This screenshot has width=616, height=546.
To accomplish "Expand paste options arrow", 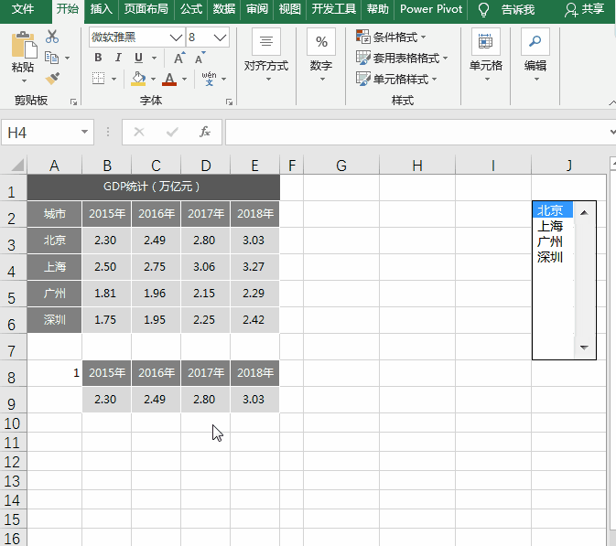I will [24, 81].
